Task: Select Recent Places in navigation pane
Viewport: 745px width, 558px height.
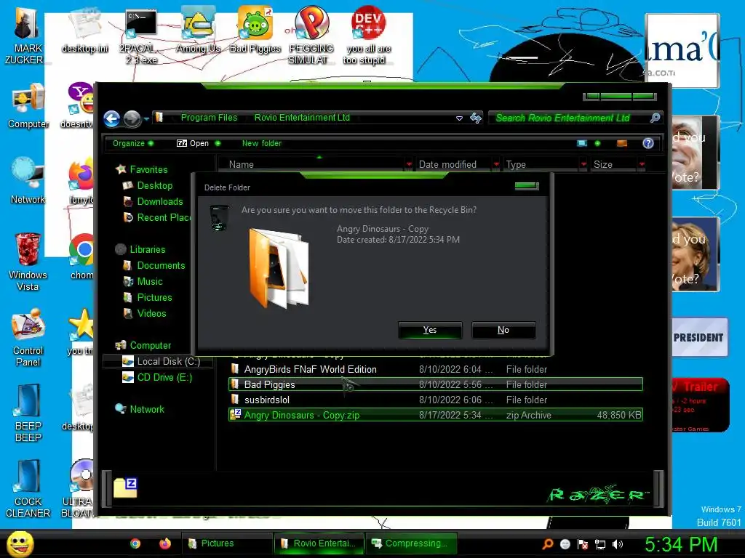Action: (159, 218)
